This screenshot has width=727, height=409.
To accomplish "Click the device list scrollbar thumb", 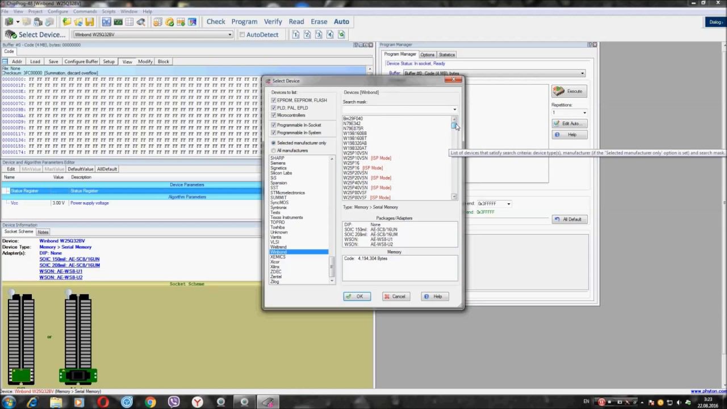I will 454,126.
